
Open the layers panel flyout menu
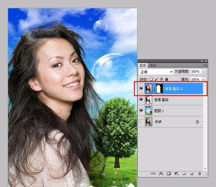click(205, 65)
